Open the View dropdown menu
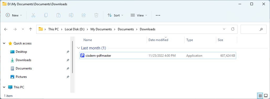 click(x=139, y=15)
